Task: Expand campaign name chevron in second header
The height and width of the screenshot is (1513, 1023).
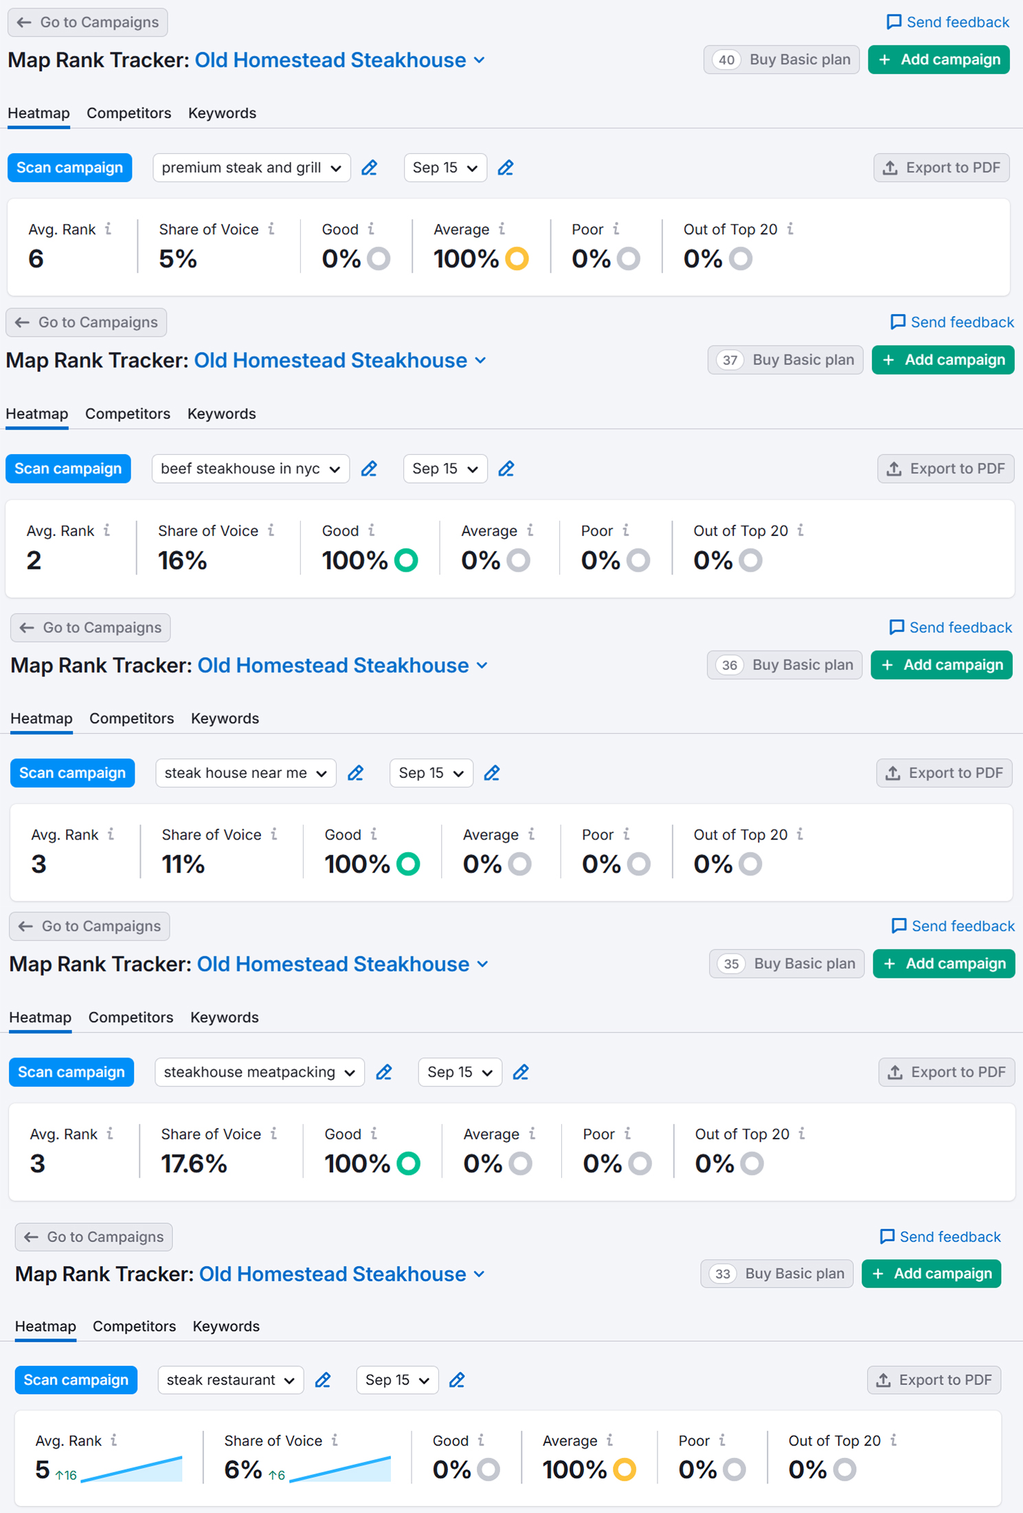Action: click(481, 361)
